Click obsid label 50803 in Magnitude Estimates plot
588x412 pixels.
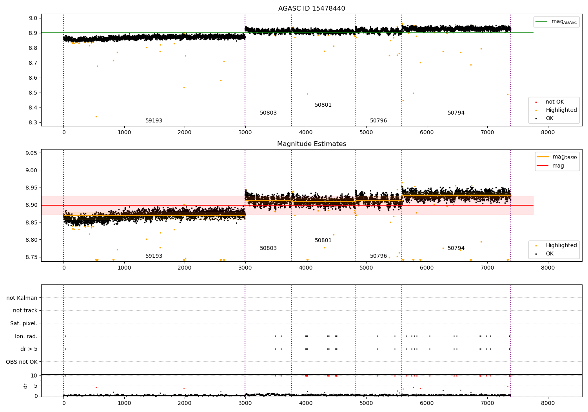click(268, 248)
